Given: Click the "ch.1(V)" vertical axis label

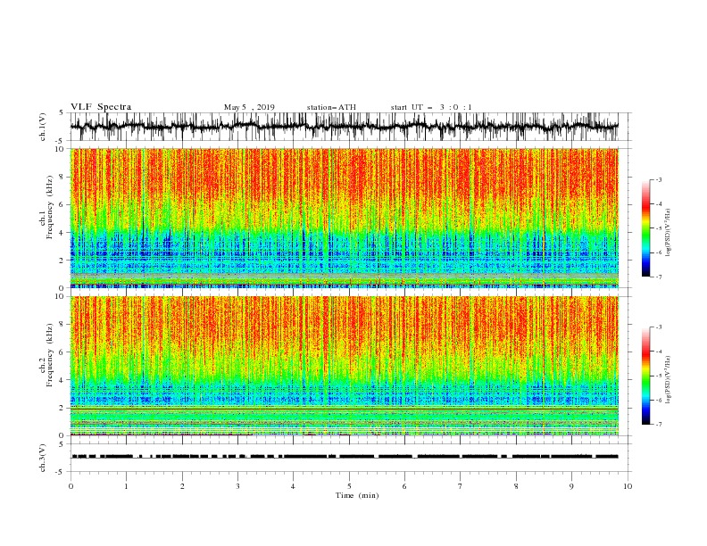Looking at the screenshot, I should (x=43, y=127).
